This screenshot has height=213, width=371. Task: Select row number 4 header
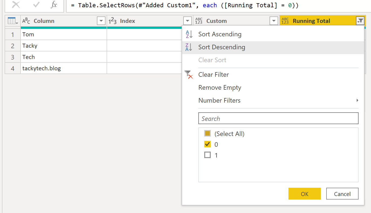(13, 68)
